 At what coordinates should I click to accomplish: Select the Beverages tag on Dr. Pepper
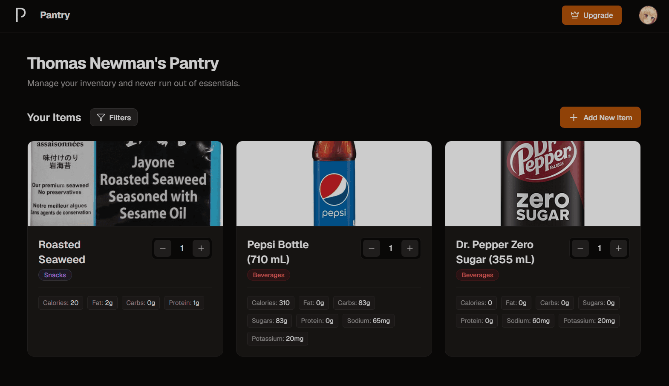pos(477,275)
